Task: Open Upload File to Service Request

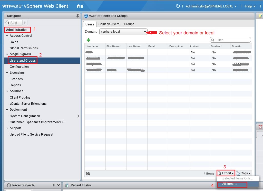Action: (x=31, y=134)
